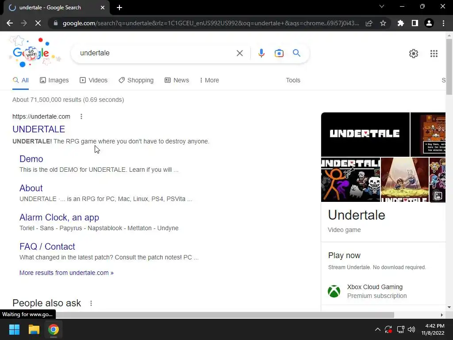Search by image with camera icon
Screen dimensions: 453x340
coord(279,53)
